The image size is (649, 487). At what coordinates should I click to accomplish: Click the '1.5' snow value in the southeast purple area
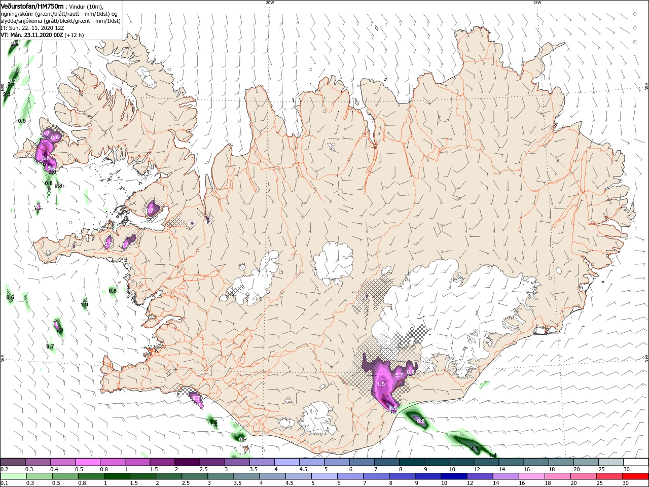coord(381,385)
